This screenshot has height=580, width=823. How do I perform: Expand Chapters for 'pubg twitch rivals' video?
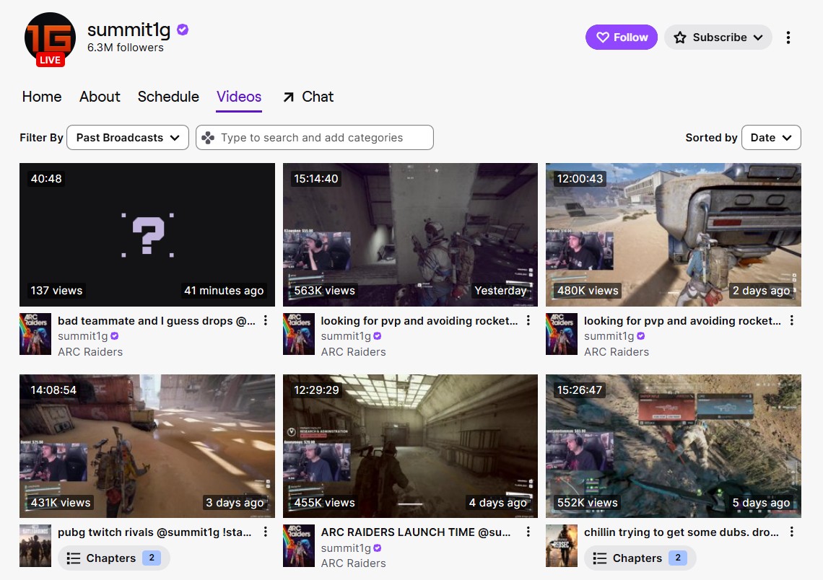click(x=114, y=558)
